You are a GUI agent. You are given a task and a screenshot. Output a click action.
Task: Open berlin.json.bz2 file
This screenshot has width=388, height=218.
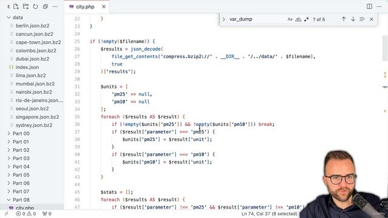pos(32,25)
